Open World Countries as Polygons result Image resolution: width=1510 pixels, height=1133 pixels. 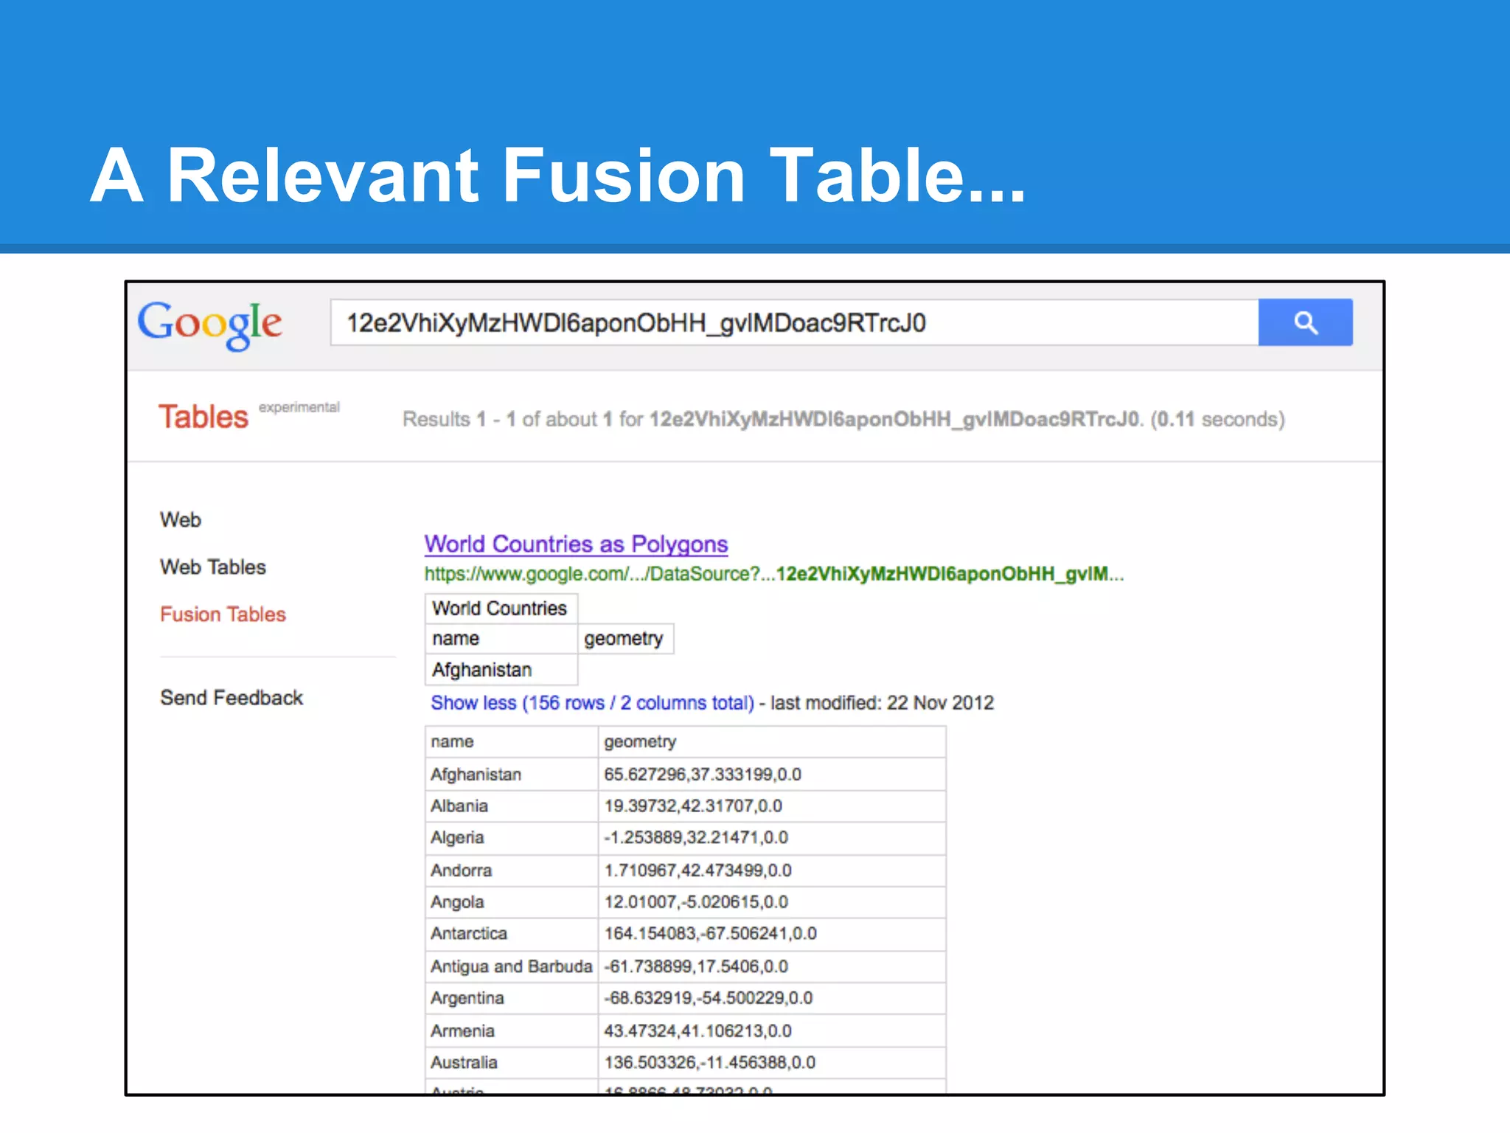pyautogui.click(x=576, y=544)
